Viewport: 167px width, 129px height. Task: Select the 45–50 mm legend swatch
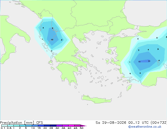(x=77, y=126)
